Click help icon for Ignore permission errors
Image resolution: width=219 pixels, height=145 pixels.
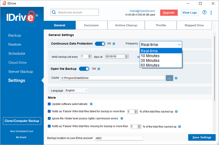tap(122, 118)
